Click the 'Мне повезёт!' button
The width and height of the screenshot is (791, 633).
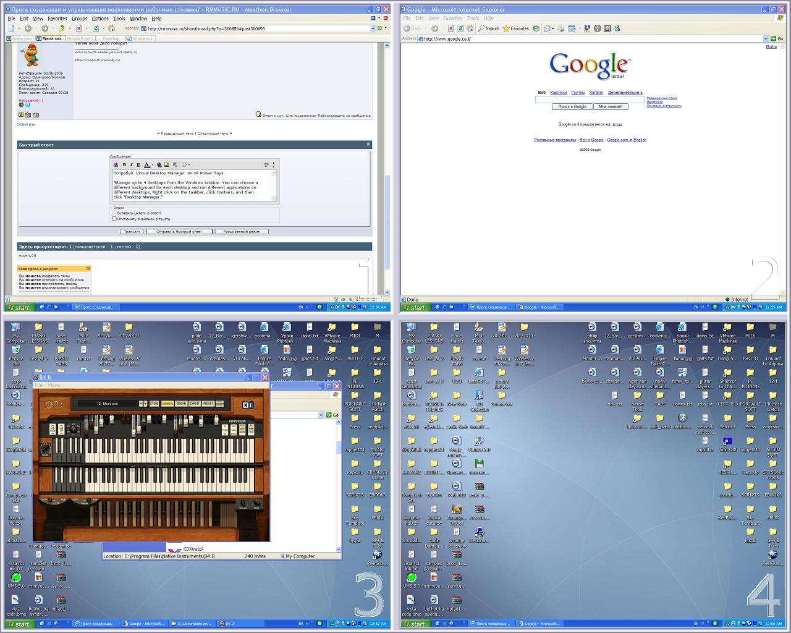(611, 107)
